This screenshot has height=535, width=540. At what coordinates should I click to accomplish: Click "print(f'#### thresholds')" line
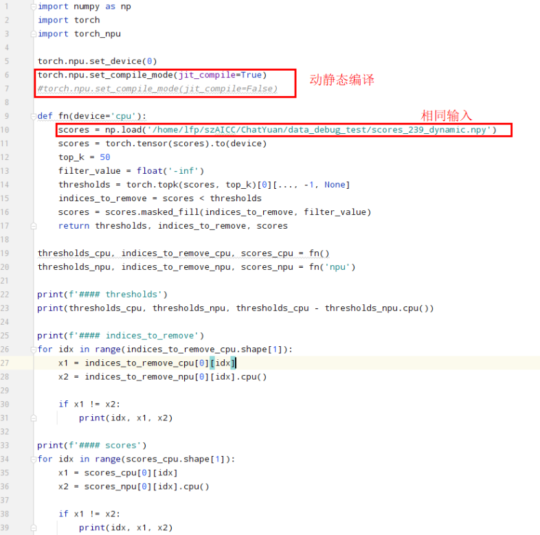point(102,295)
